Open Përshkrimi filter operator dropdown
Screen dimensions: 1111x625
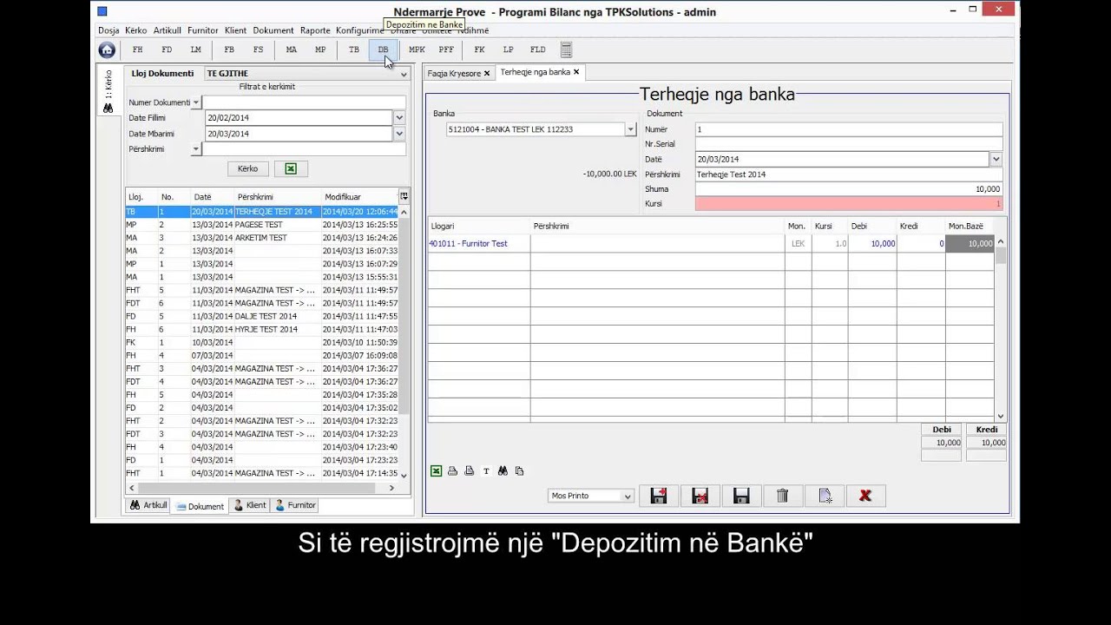point(196,149)
